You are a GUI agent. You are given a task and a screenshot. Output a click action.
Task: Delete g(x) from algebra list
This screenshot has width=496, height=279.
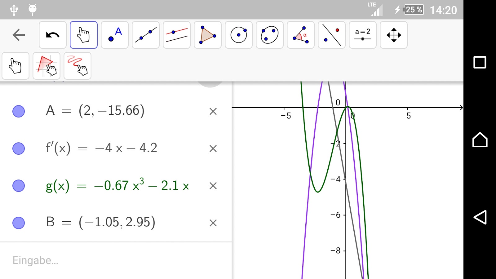(x=213, y=186)
